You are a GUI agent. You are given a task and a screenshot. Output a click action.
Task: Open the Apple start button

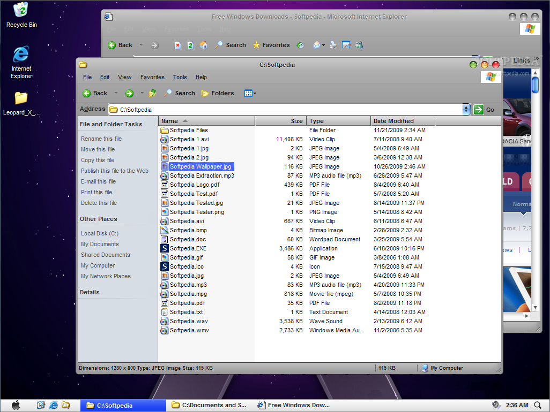click(16, 406)
